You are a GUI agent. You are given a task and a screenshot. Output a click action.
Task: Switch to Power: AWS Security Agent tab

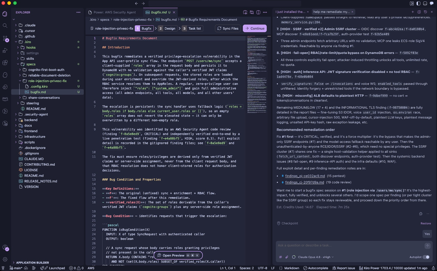tap(114, 12)
